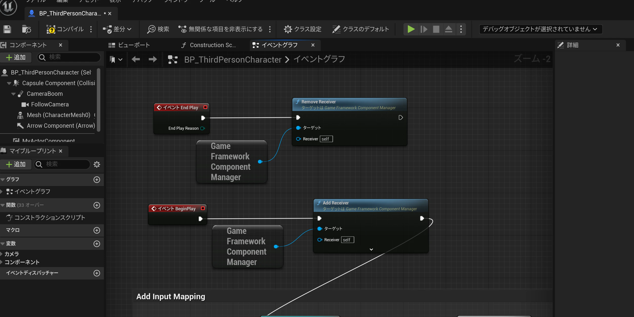Viewport: 634px width, 317px height.
Task: Switch to the Construction Script tab
Action: 209,45
